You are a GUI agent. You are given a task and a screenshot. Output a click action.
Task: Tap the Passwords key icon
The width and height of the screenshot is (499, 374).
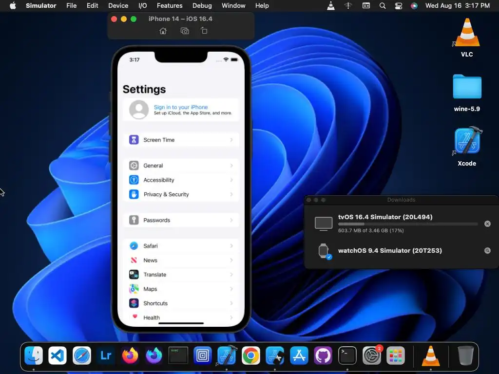[134, 220]
